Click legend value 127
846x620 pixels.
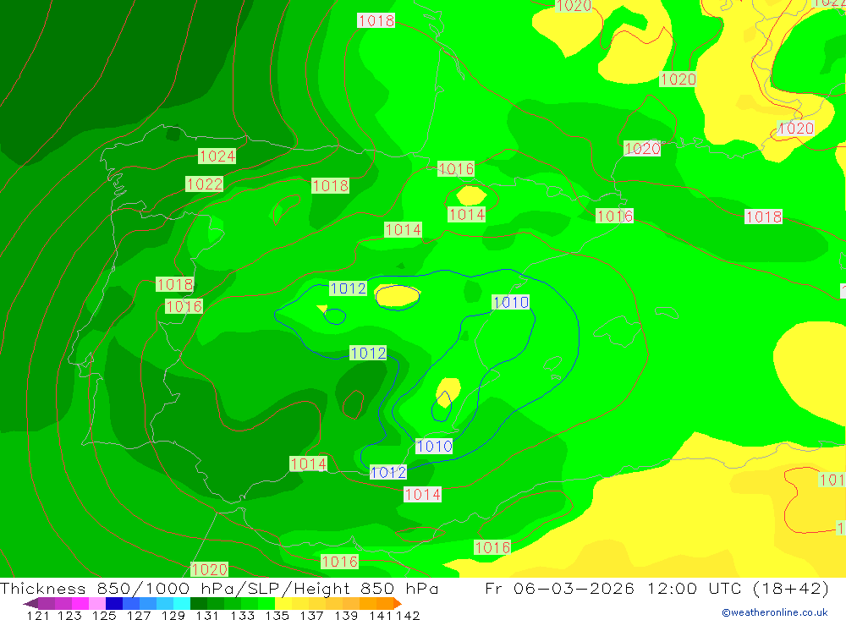[138, 615]
